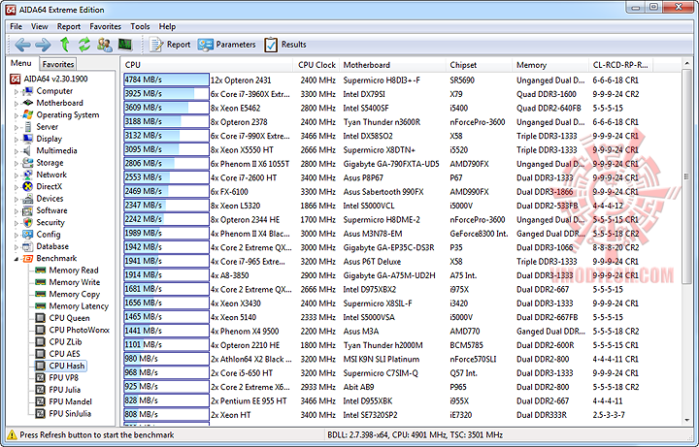Expand the Server tree node

[x=17, y=127]
